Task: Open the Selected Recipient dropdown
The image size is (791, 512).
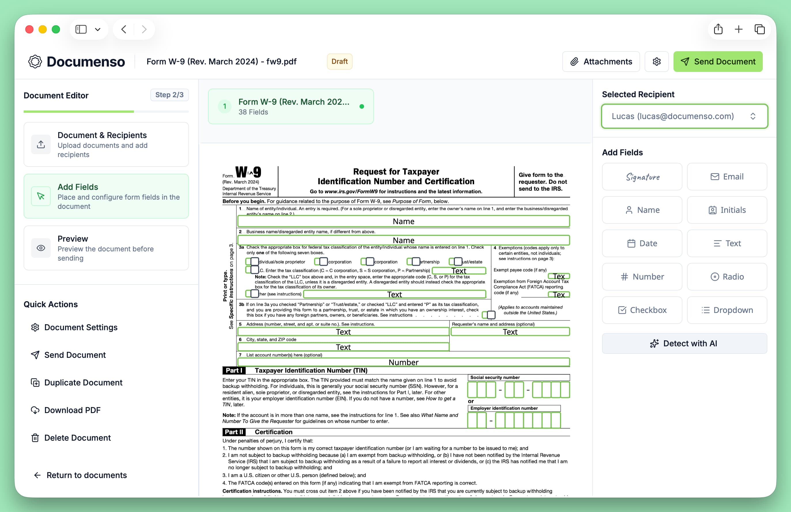Action: point(684,116)
